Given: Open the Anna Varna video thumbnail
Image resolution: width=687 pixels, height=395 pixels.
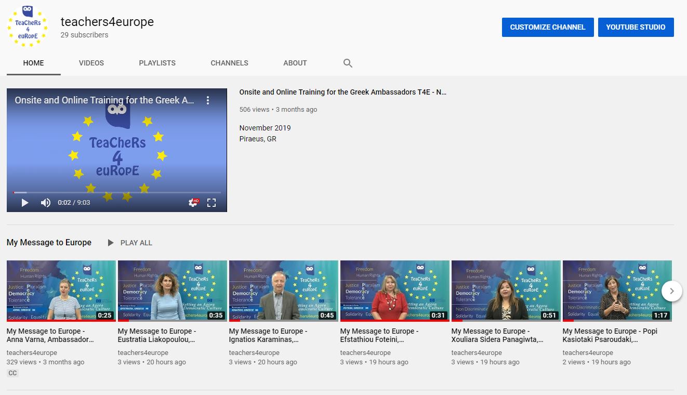Looking at the screenshot, I should 61,291.
